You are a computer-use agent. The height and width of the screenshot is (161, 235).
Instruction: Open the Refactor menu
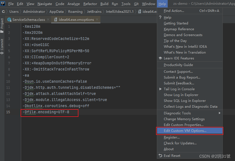[x=90, y=4]
